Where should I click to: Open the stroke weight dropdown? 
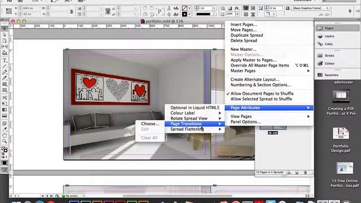[x=214, y=8]
